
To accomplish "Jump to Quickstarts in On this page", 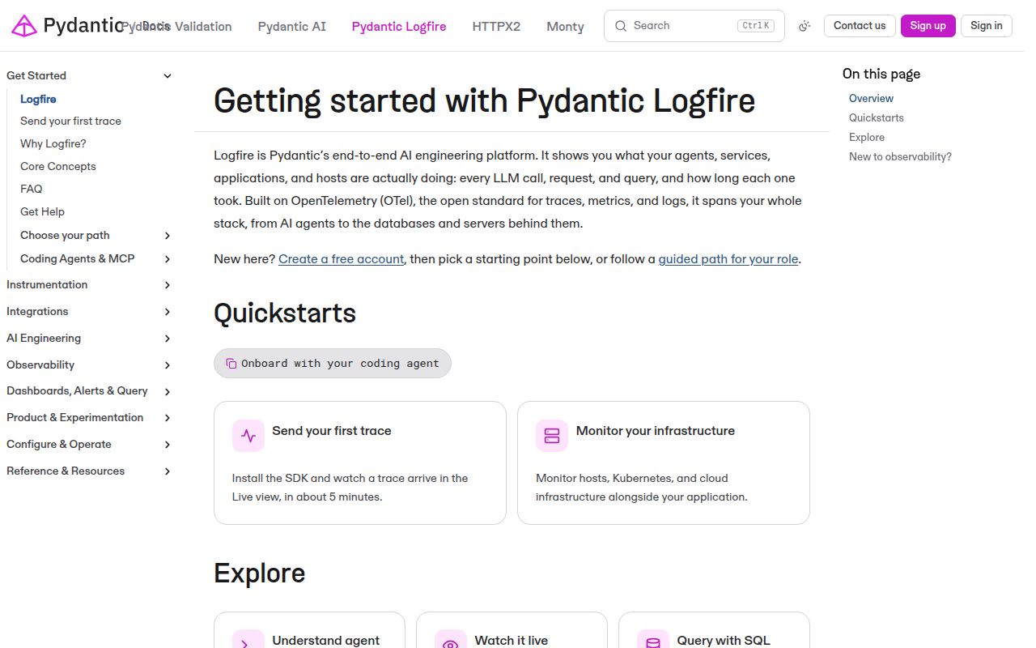I will (877, 118).
